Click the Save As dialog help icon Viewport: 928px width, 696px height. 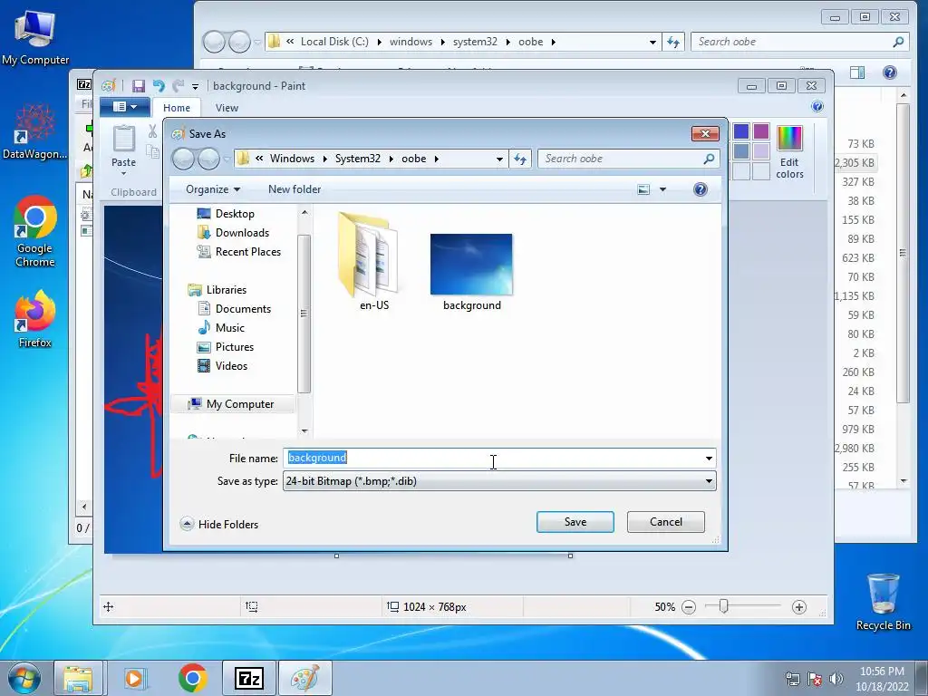click(701, 189)
